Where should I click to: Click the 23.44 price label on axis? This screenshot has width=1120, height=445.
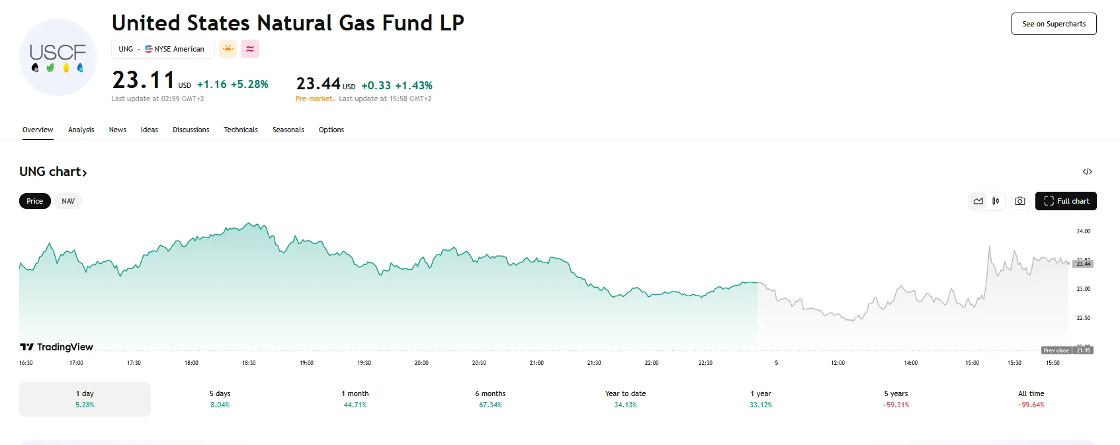coord(1083,264)
